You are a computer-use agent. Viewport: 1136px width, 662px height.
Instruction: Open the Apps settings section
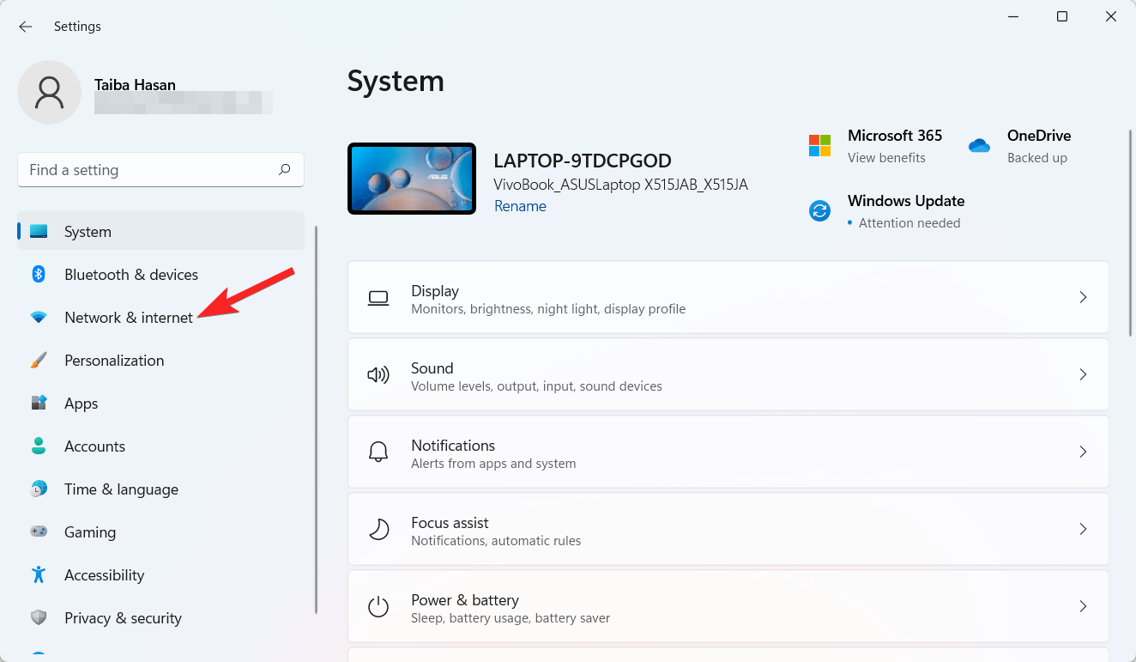point(82,404)
